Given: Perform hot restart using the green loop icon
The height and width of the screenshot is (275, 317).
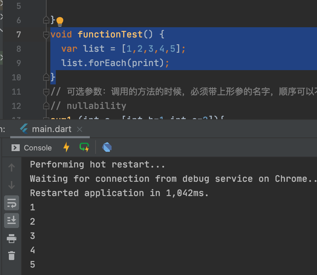Looking at the screenshot, I should pyautogui.click(x=84, y=147).
